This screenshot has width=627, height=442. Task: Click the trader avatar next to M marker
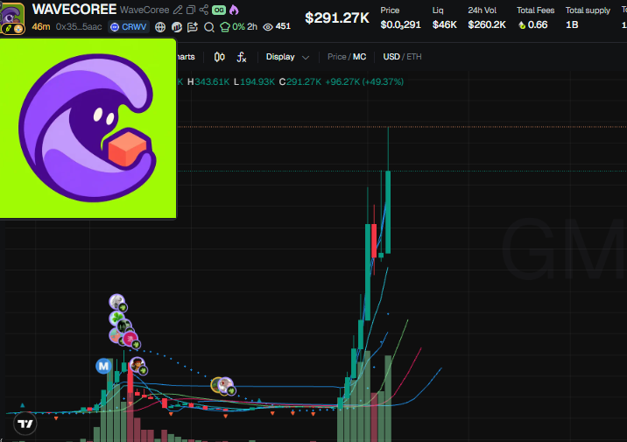(138, 365)
